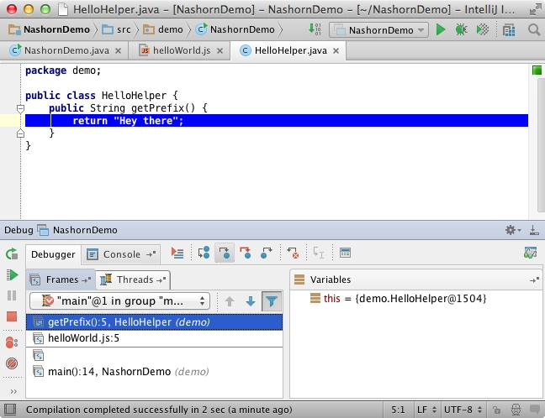Viewport: 545px width, 418px height.
Task: Click the green inspection status indicator
Action: click(x=537, y=71)
